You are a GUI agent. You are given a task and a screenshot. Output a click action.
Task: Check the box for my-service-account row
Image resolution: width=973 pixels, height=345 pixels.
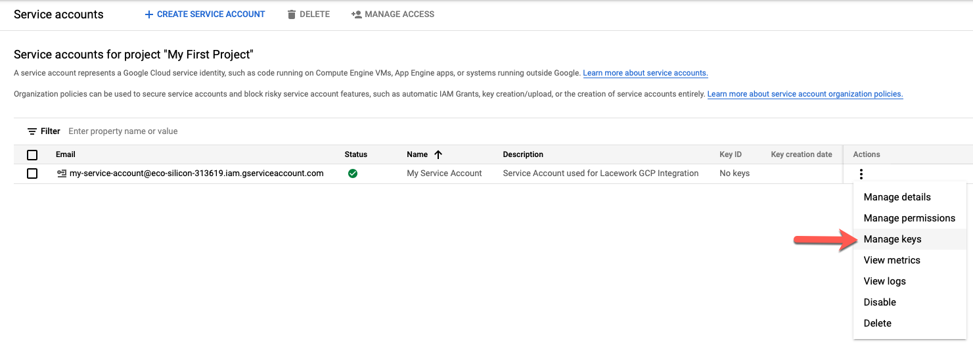tap(32, 173)
